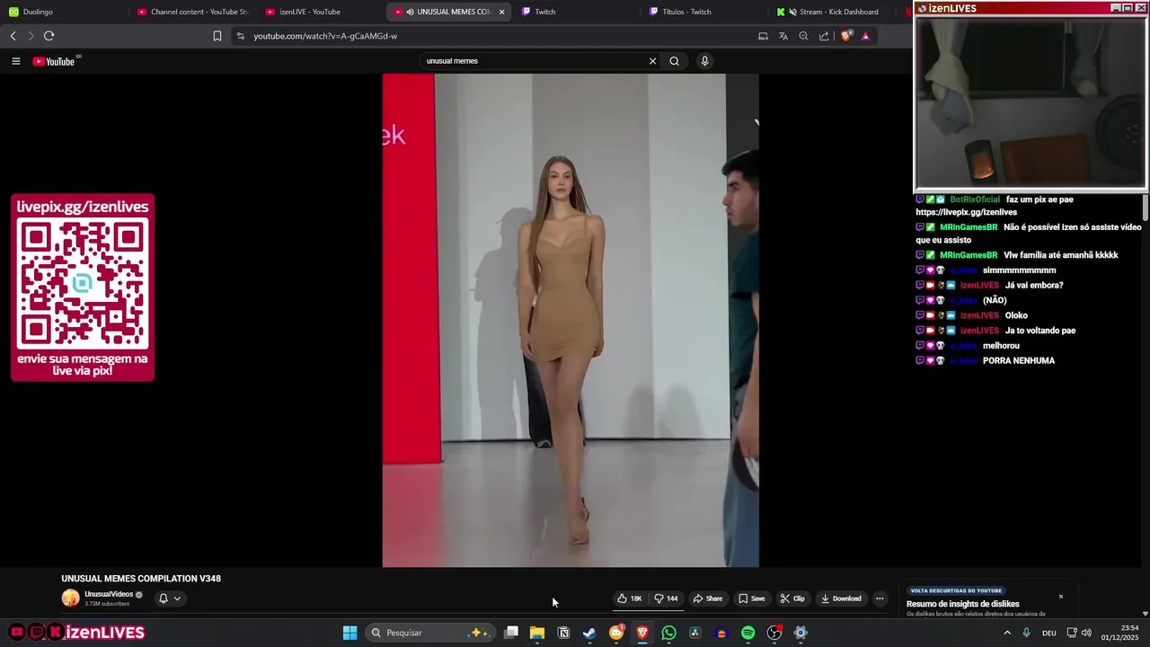Expand the subscription options chevron

[x=177, y=598]
